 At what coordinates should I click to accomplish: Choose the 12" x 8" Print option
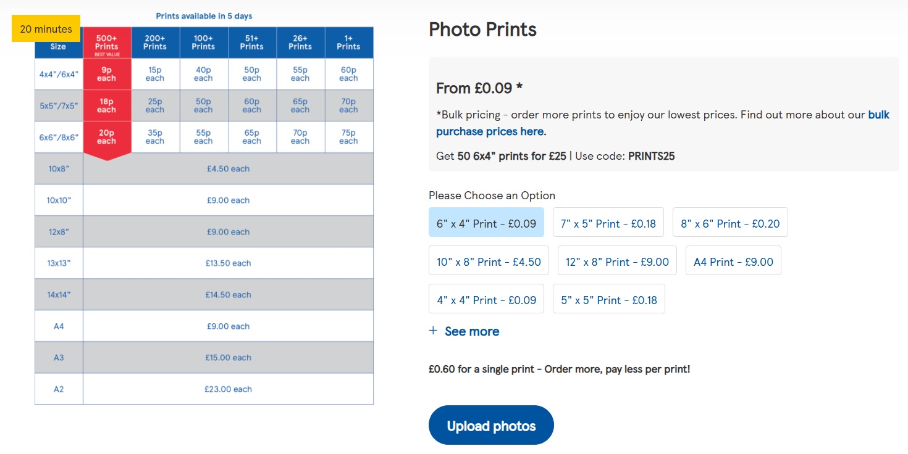pyautogui.click(x=616, y=260)
